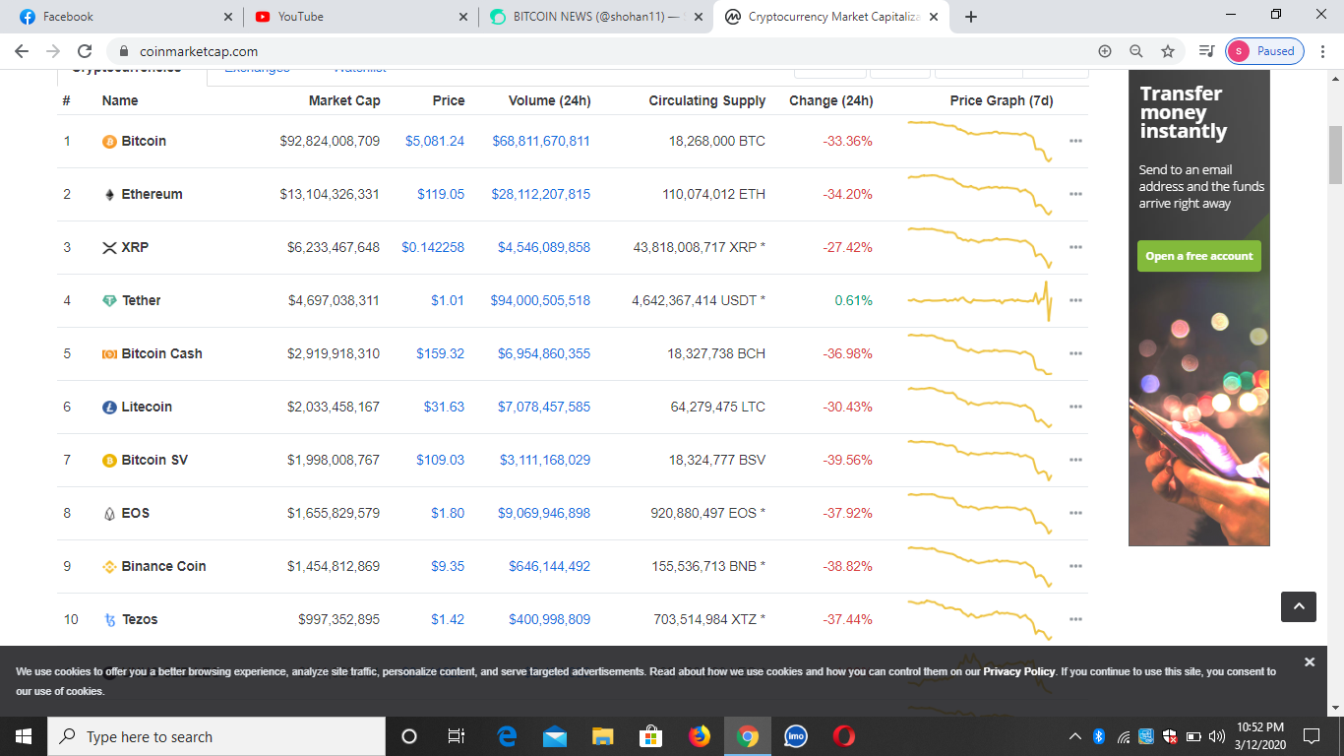Open the Windows Start menu
The height and width of the screenshot is (756, 1344).
click(24, 736)
